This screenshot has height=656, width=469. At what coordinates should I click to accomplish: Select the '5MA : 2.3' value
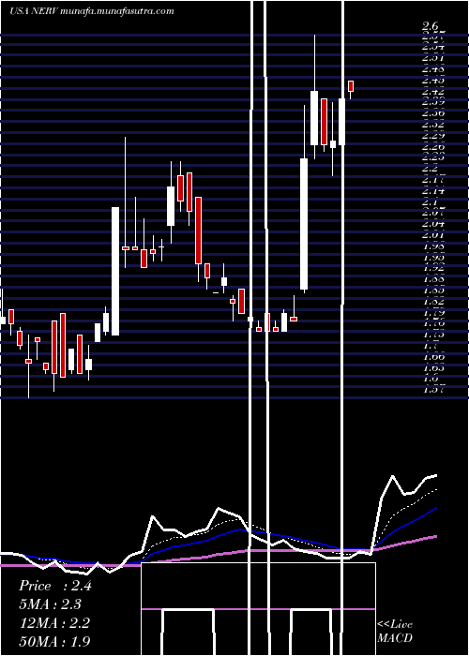click(51, 604)
